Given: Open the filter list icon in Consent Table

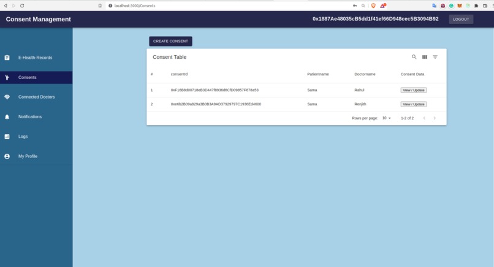Looking at the screenshot, I should tap(435, 57).
